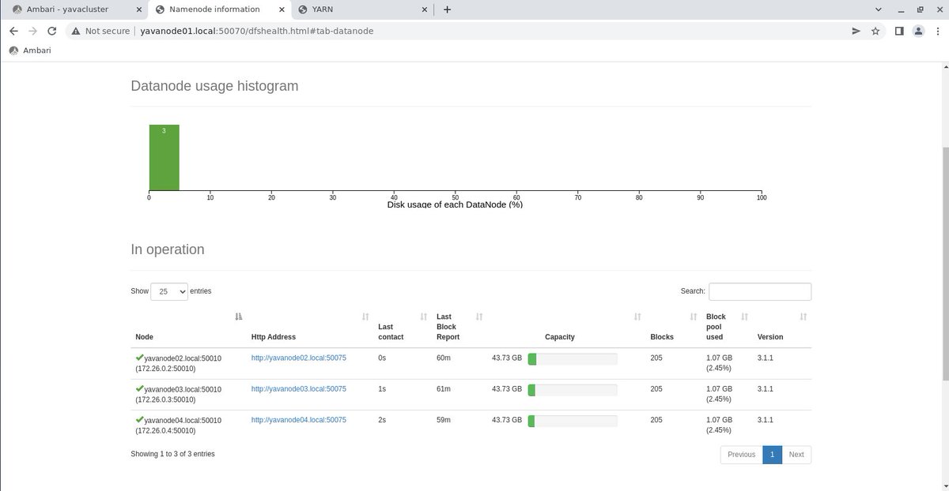Sort table by Node column
The height and width of the screenshot is (491, 949).
(x=188, y=327)
